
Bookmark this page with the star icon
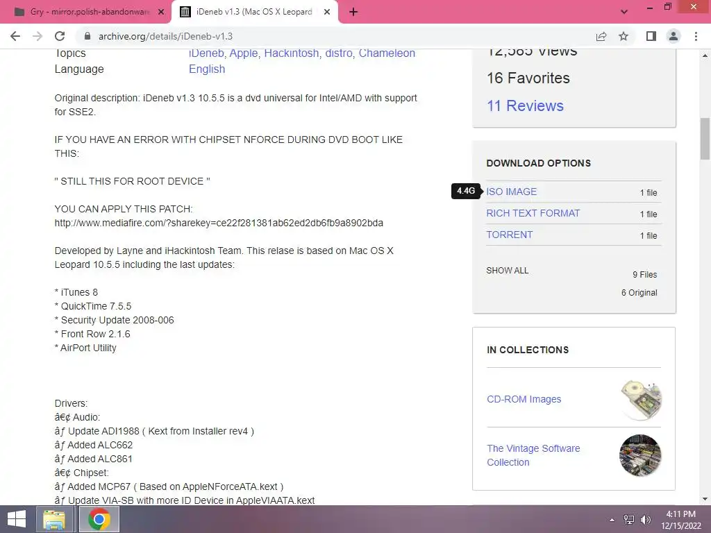click(x=624, y=36)
